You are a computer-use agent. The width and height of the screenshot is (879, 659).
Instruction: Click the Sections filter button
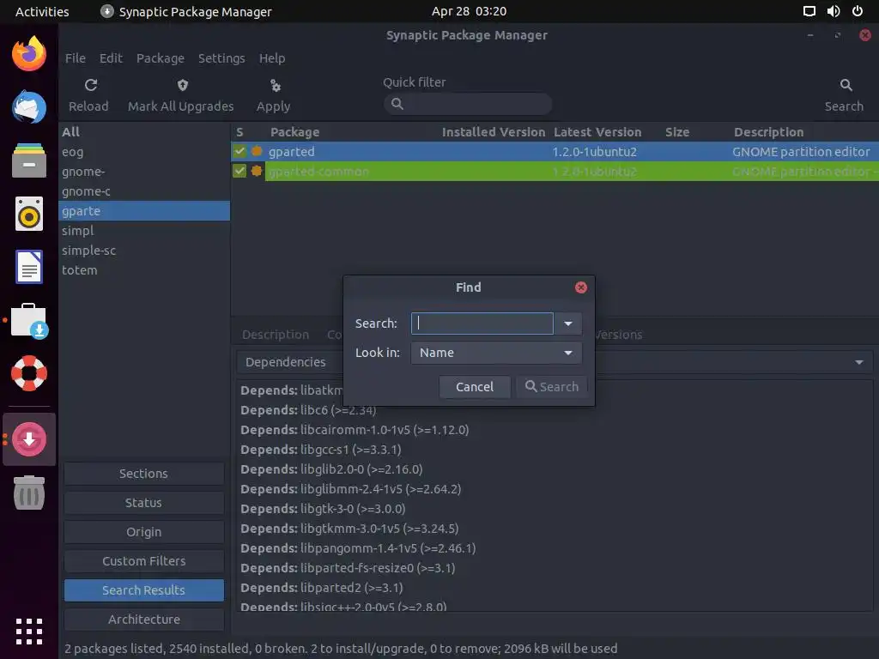tap(144, 474)
